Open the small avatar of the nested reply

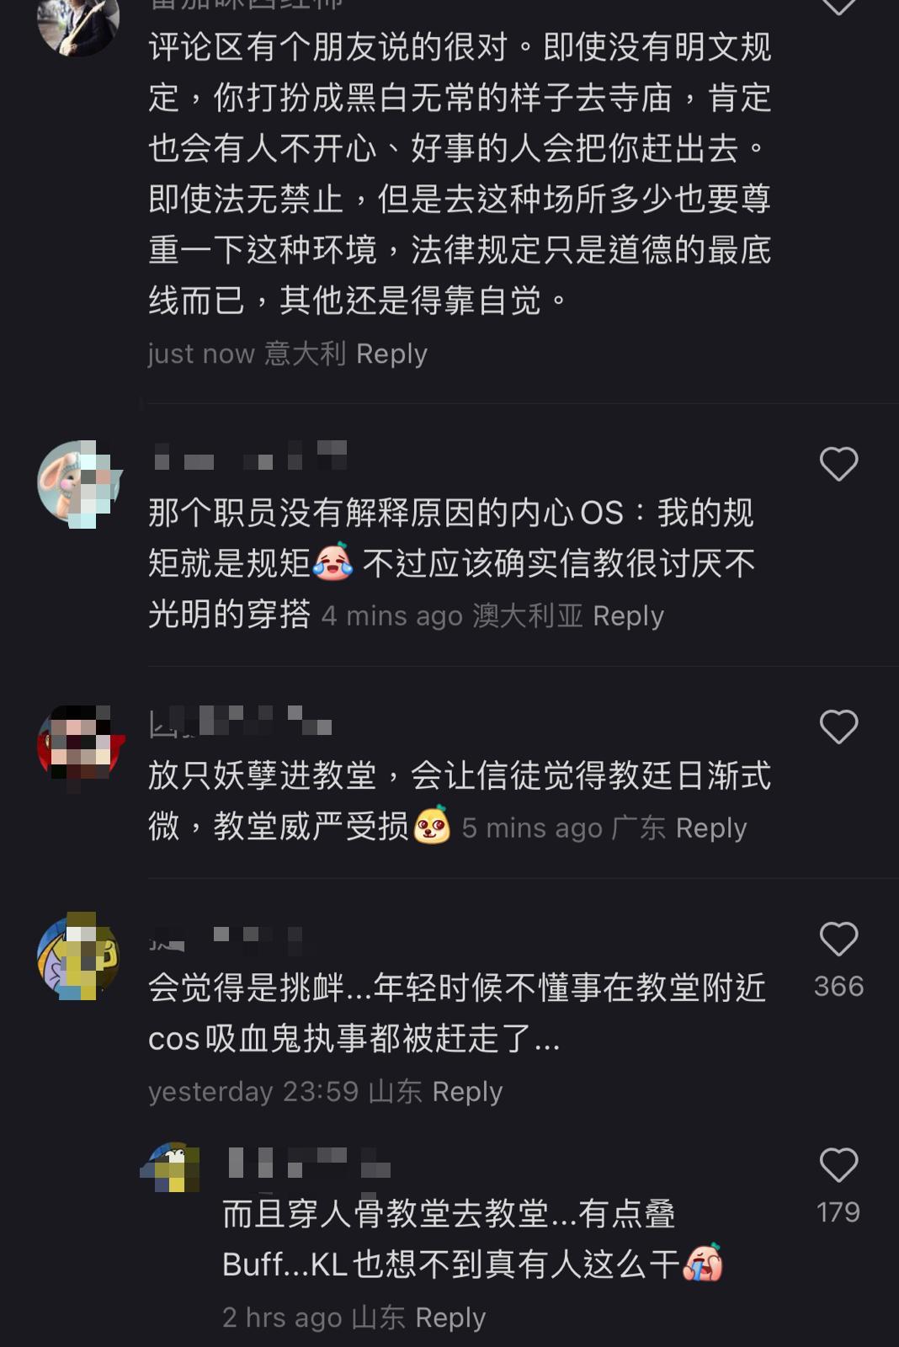(171, 1167)
